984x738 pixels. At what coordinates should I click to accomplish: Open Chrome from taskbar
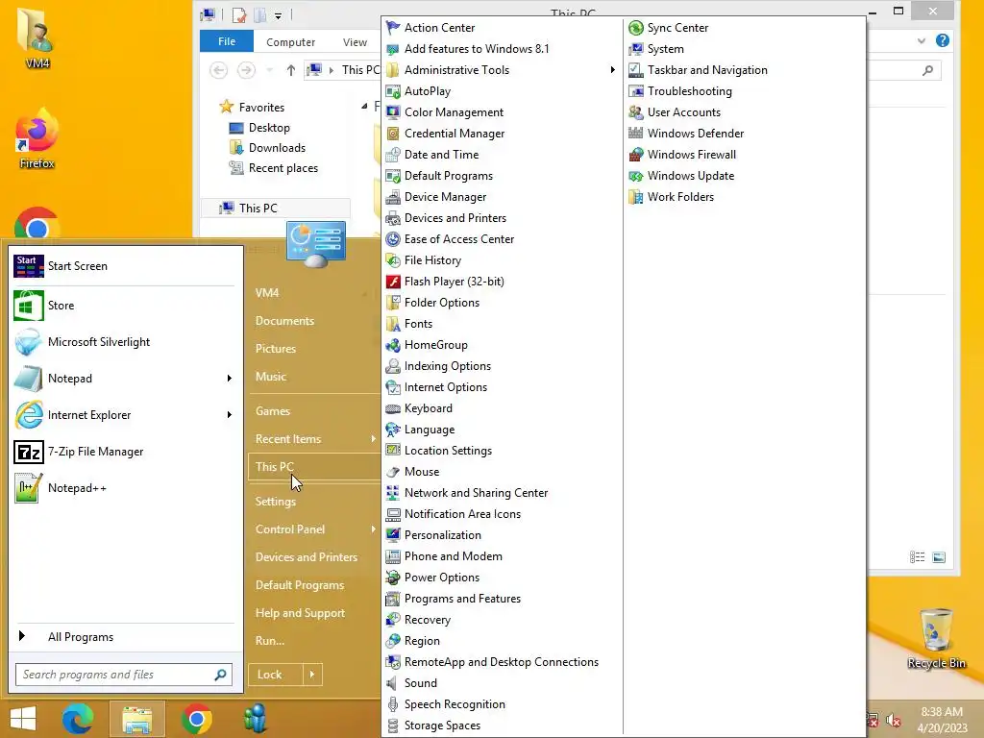(x=196, y=719)
